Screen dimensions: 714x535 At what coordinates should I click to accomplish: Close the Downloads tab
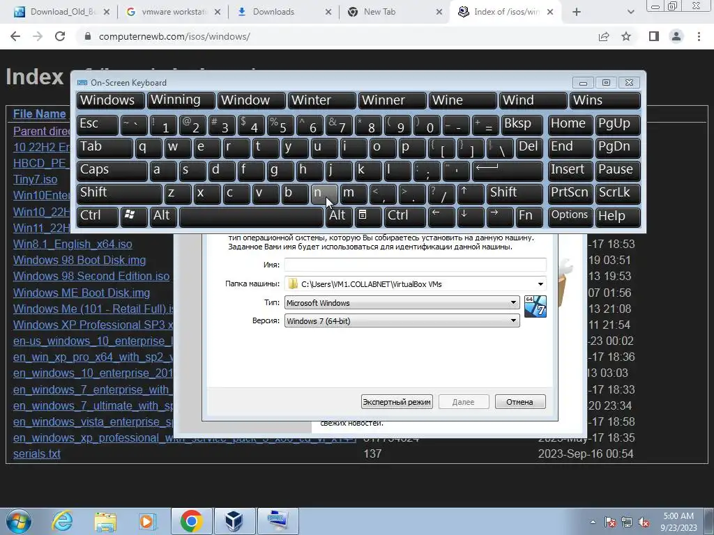click(328, 12)
